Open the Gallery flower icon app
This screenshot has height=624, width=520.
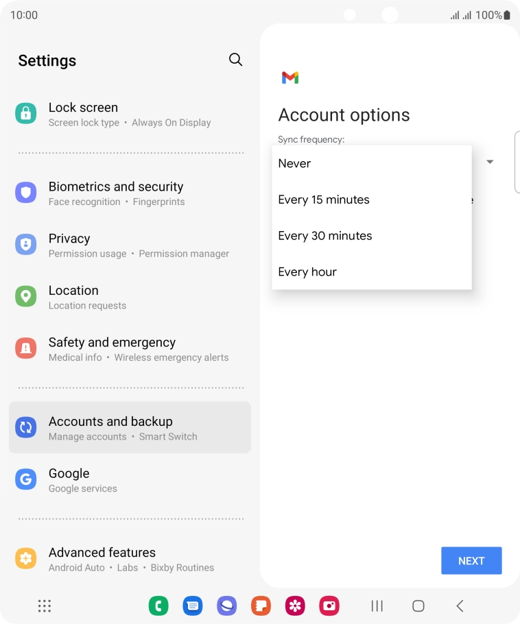point(295,605)
